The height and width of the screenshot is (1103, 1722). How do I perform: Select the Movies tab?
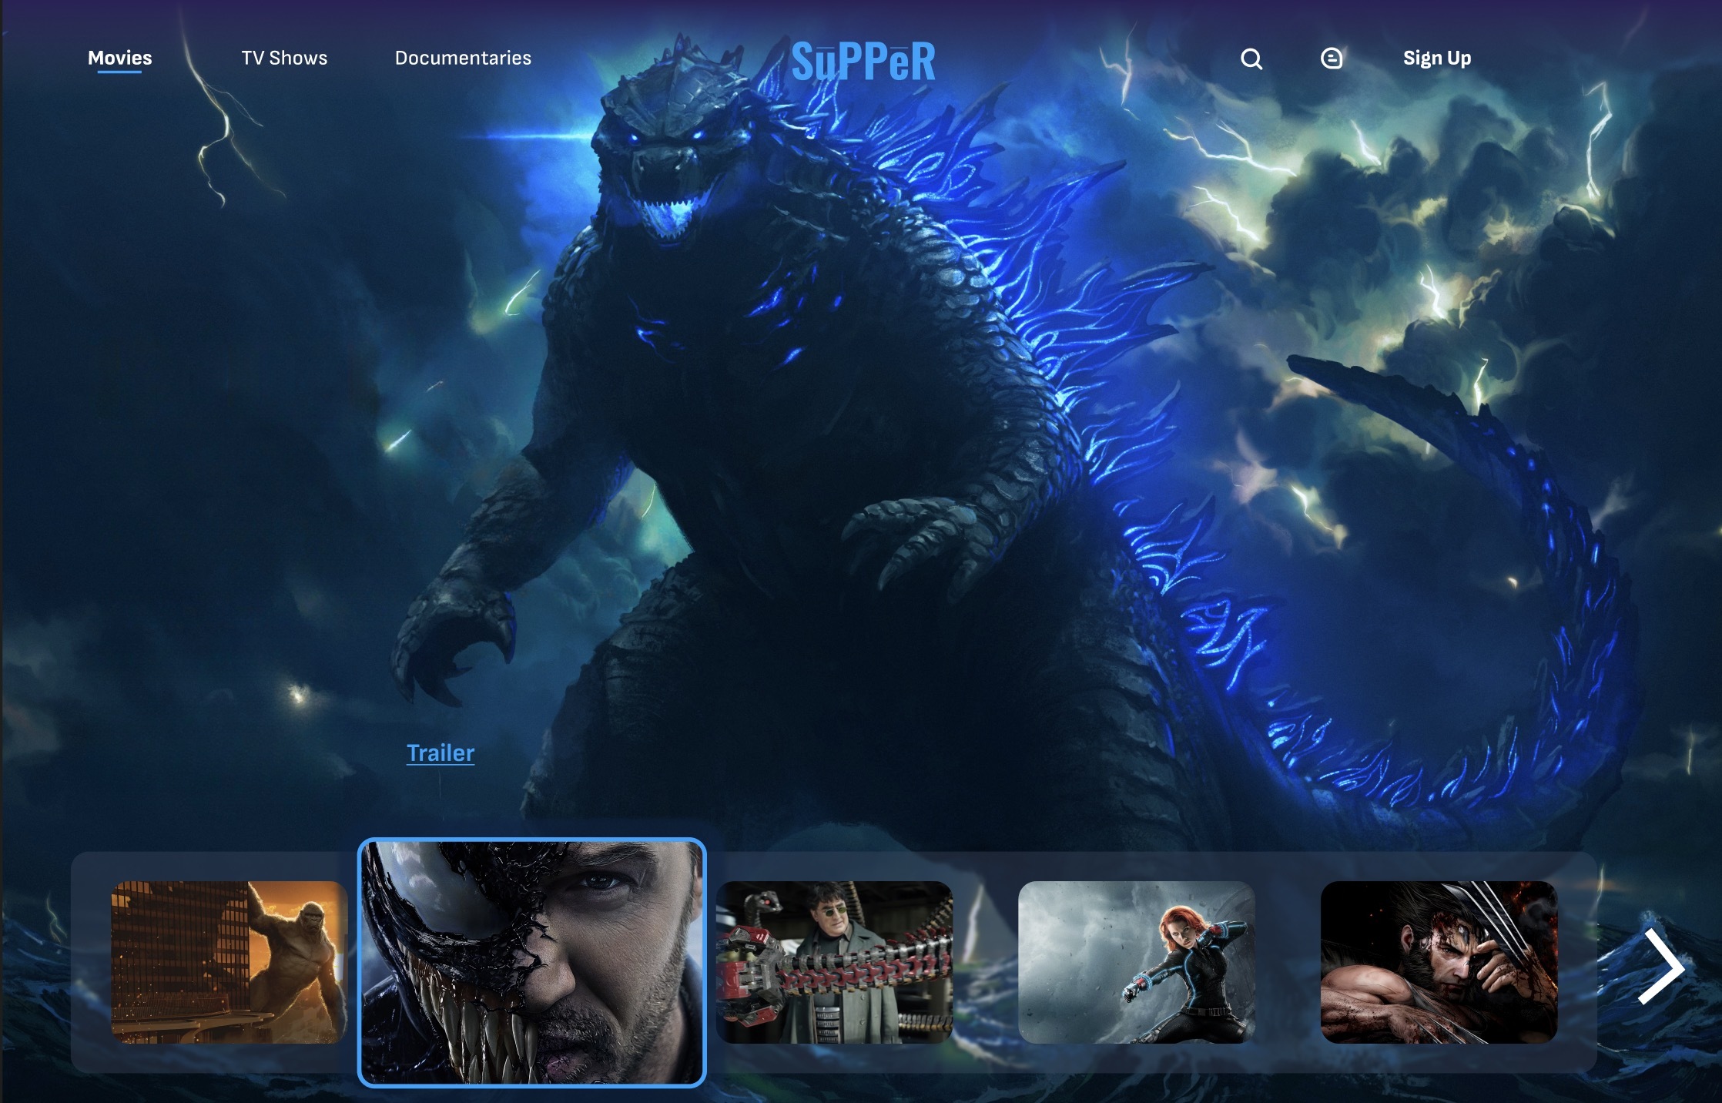120,58
